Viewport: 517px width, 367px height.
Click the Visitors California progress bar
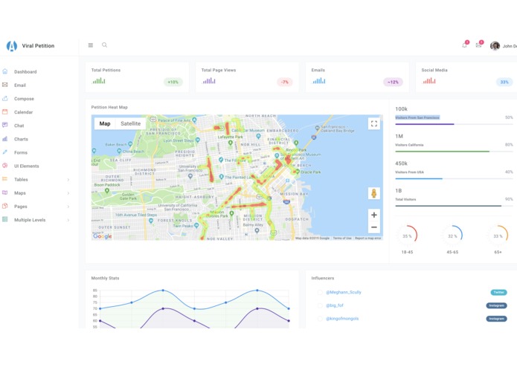click(454, 152)
